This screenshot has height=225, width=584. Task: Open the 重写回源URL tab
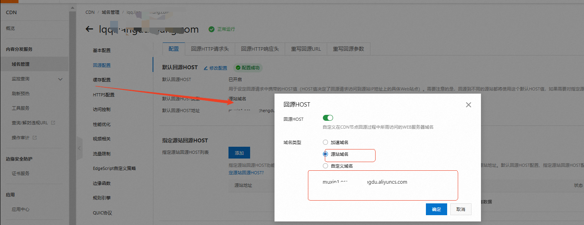point(306,49)
